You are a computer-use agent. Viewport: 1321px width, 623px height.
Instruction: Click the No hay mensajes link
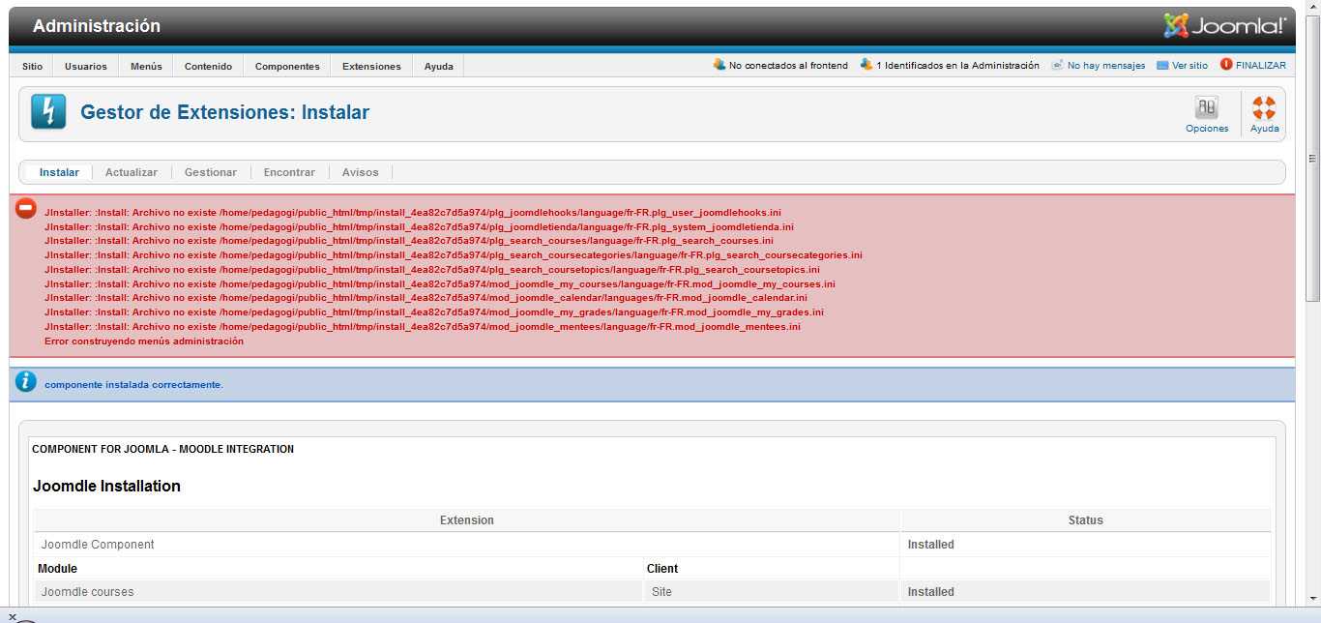pos(1106,66)
